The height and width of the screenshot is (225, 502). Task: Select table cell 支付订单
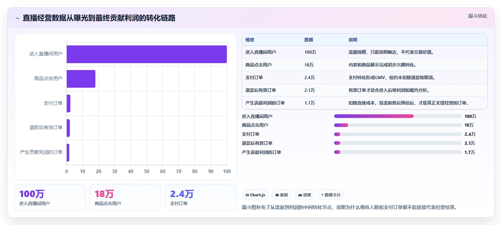[254, 78]
